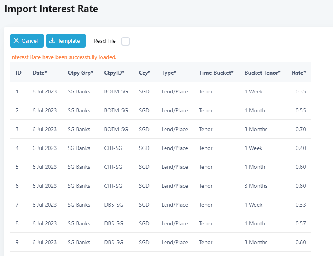Click rate 0.60 in row 5

click(300, 167)
